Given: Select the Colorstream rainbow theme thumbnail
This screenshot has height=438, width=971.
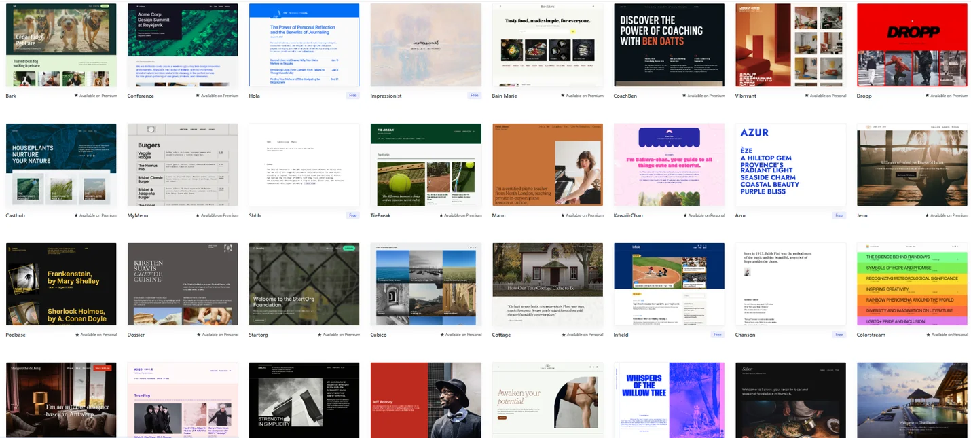Looking at the screenshot, I should [x=912, y=285].
